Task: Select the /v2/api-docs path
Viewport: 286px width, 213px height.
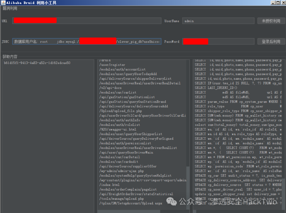Action: [110, 88]
